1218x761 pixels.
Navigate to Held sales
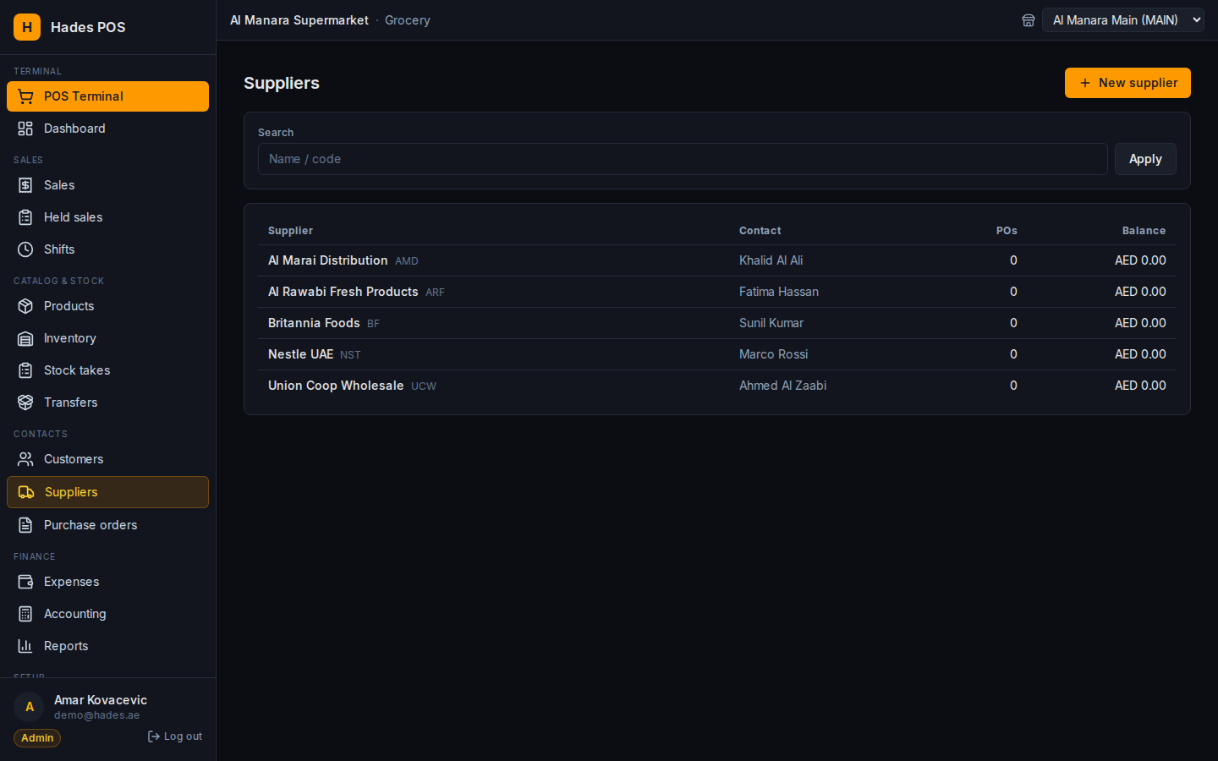coord(107,217)
